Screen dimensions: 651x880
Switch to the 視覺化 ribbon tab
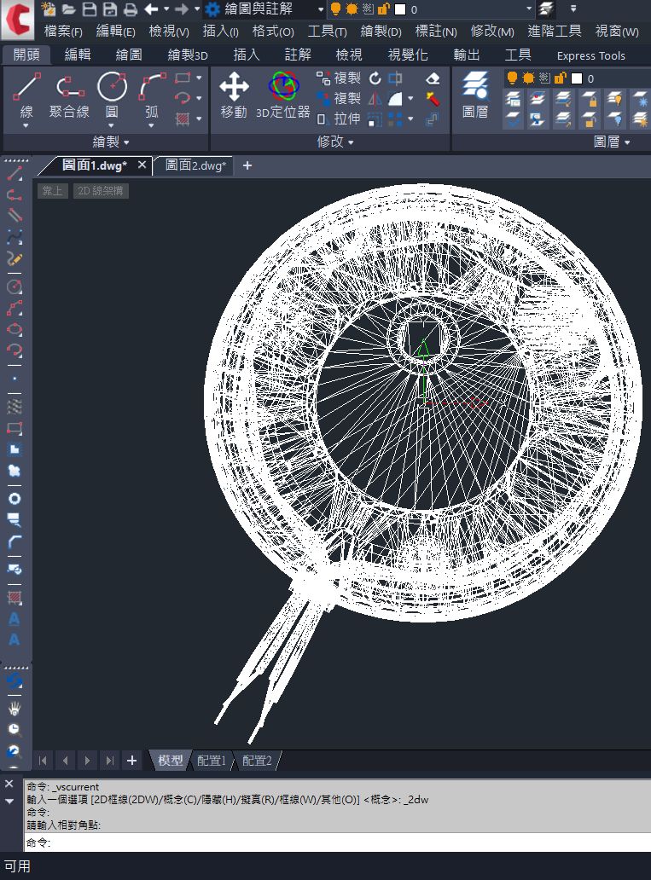coord(408,55)
